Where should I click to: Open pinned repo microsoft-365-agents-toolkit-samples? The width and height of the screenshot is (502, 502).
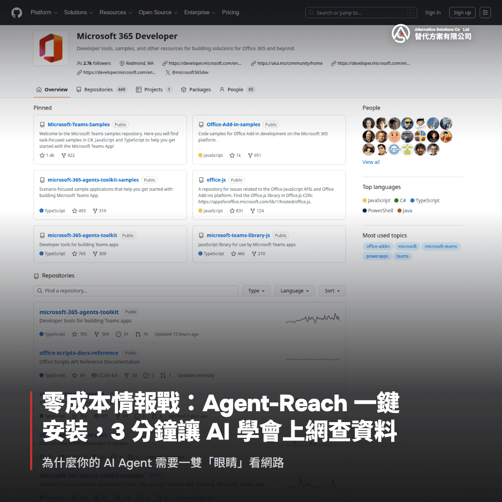[93, 180]
